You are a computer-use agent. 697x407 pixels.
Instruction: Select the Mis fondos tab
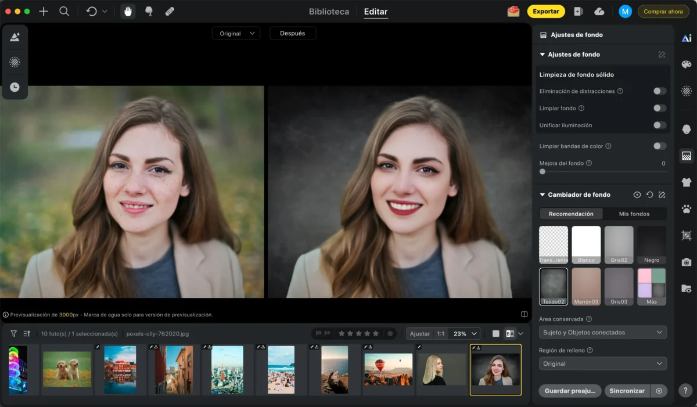click(634, 214)
